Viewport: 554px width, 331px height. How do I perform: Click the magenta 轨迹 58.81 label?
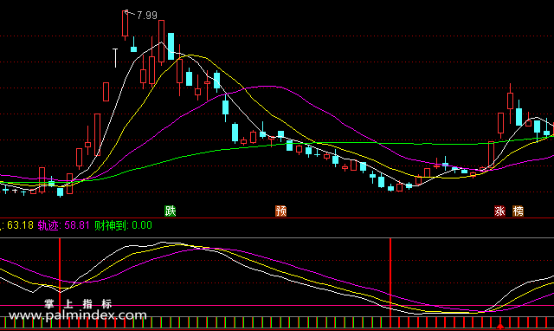(x=63, y=225)
